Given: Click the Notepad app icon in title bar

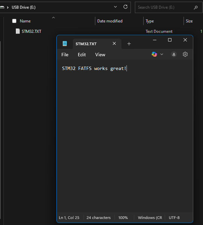Looking at the screenshot, I should [x=65, y=44].
